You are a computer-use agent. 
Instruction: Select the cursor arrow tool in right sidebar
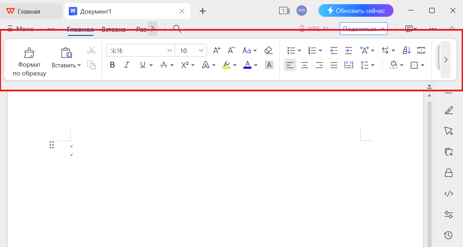click(x=449, y=131)
